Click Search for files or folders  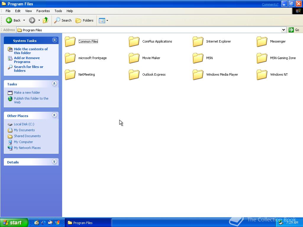(29, 69)
